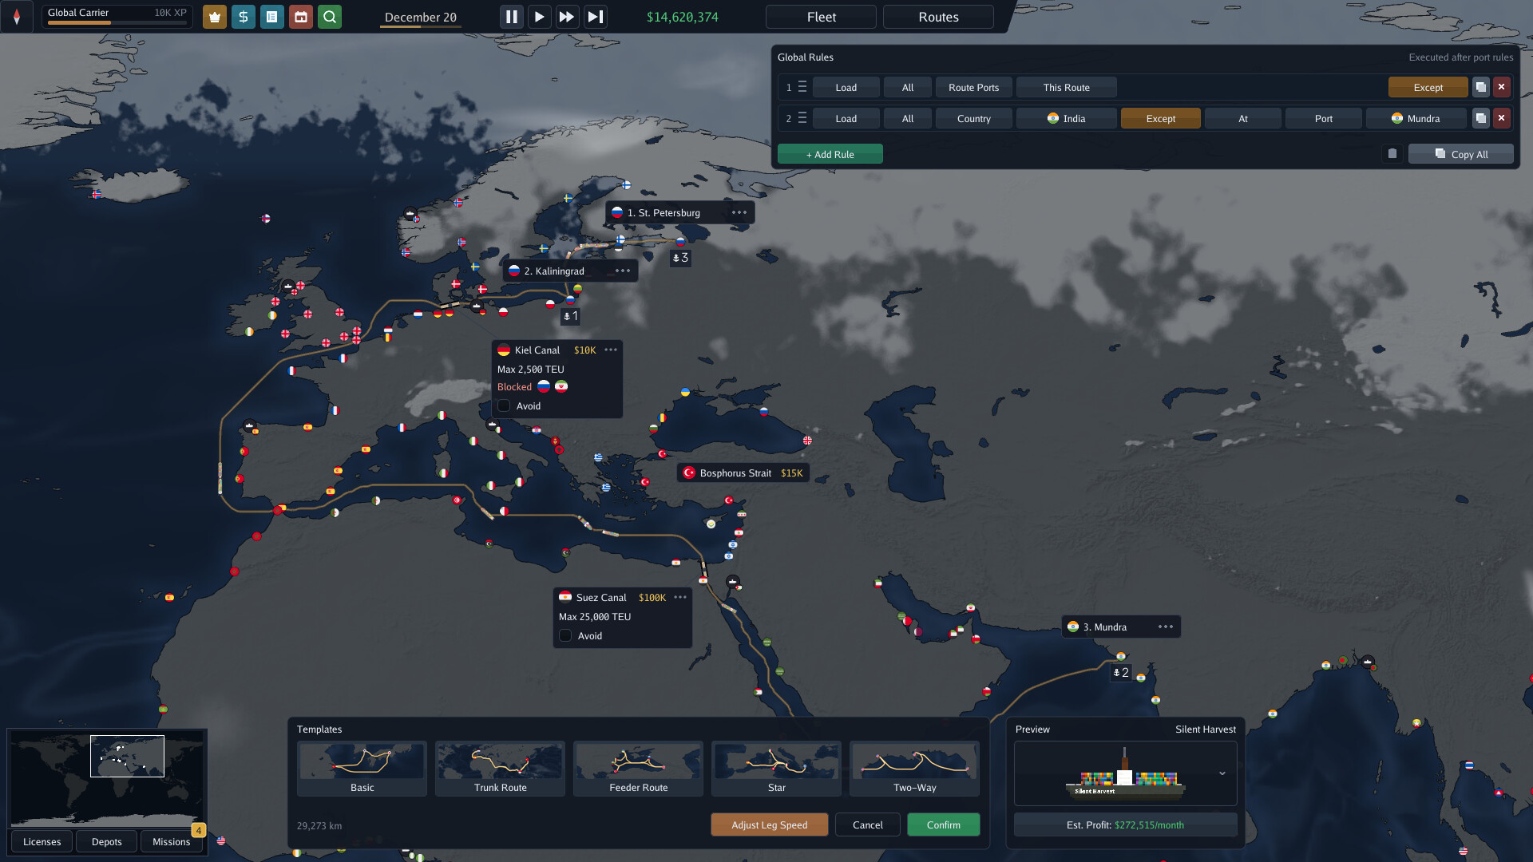1533x862 pixels.
Task: Enable Avoid for Kiel Canal
Action: coord(504,405)
